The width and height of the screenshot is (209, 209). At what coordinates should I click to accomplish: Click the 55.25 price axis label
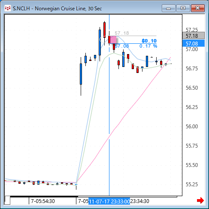coord(192,185)
